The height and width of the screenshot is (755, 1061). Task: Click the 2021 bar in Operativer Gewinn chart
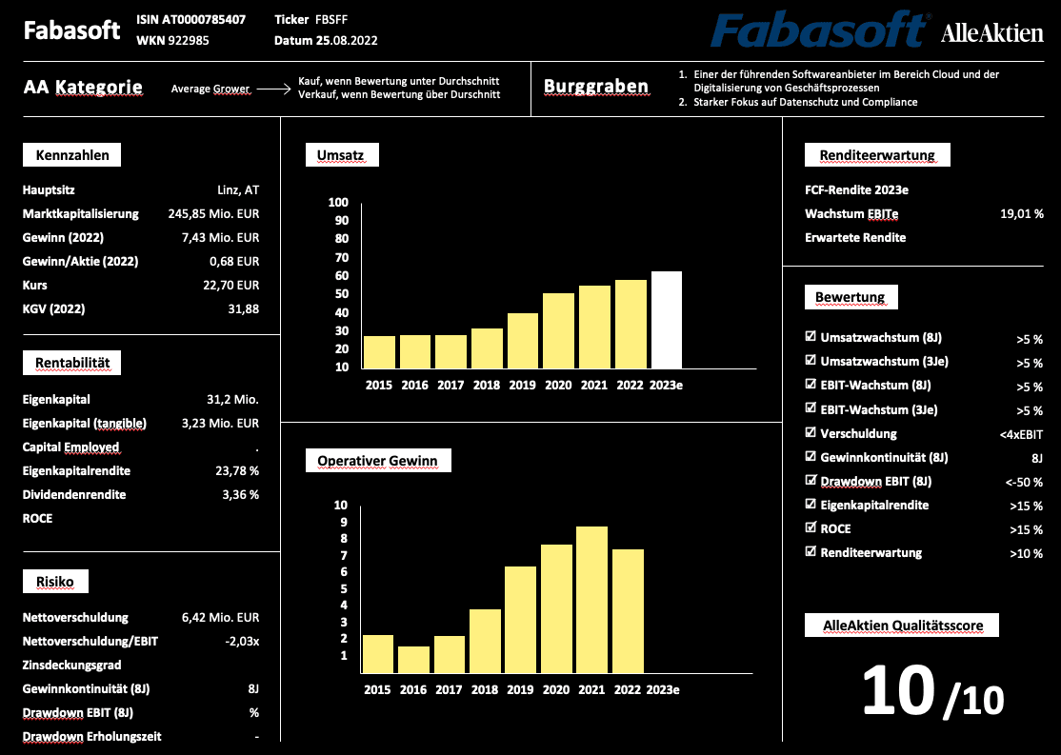coord(592,600)
